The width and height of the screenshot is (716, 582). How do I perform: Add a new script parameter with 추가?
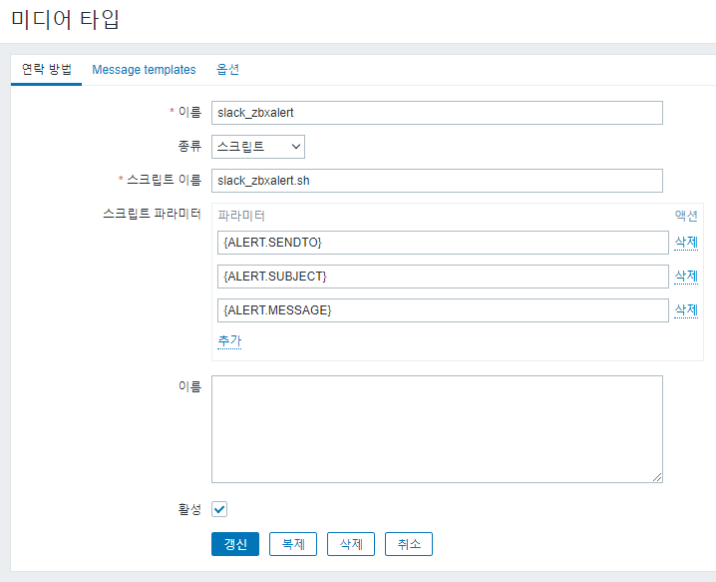click(229, 341)
